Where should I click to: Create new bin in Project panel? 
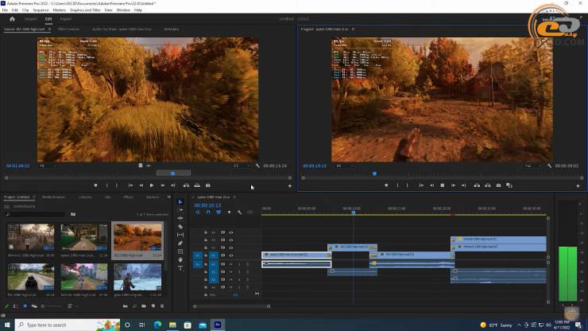tap(144, 306)
